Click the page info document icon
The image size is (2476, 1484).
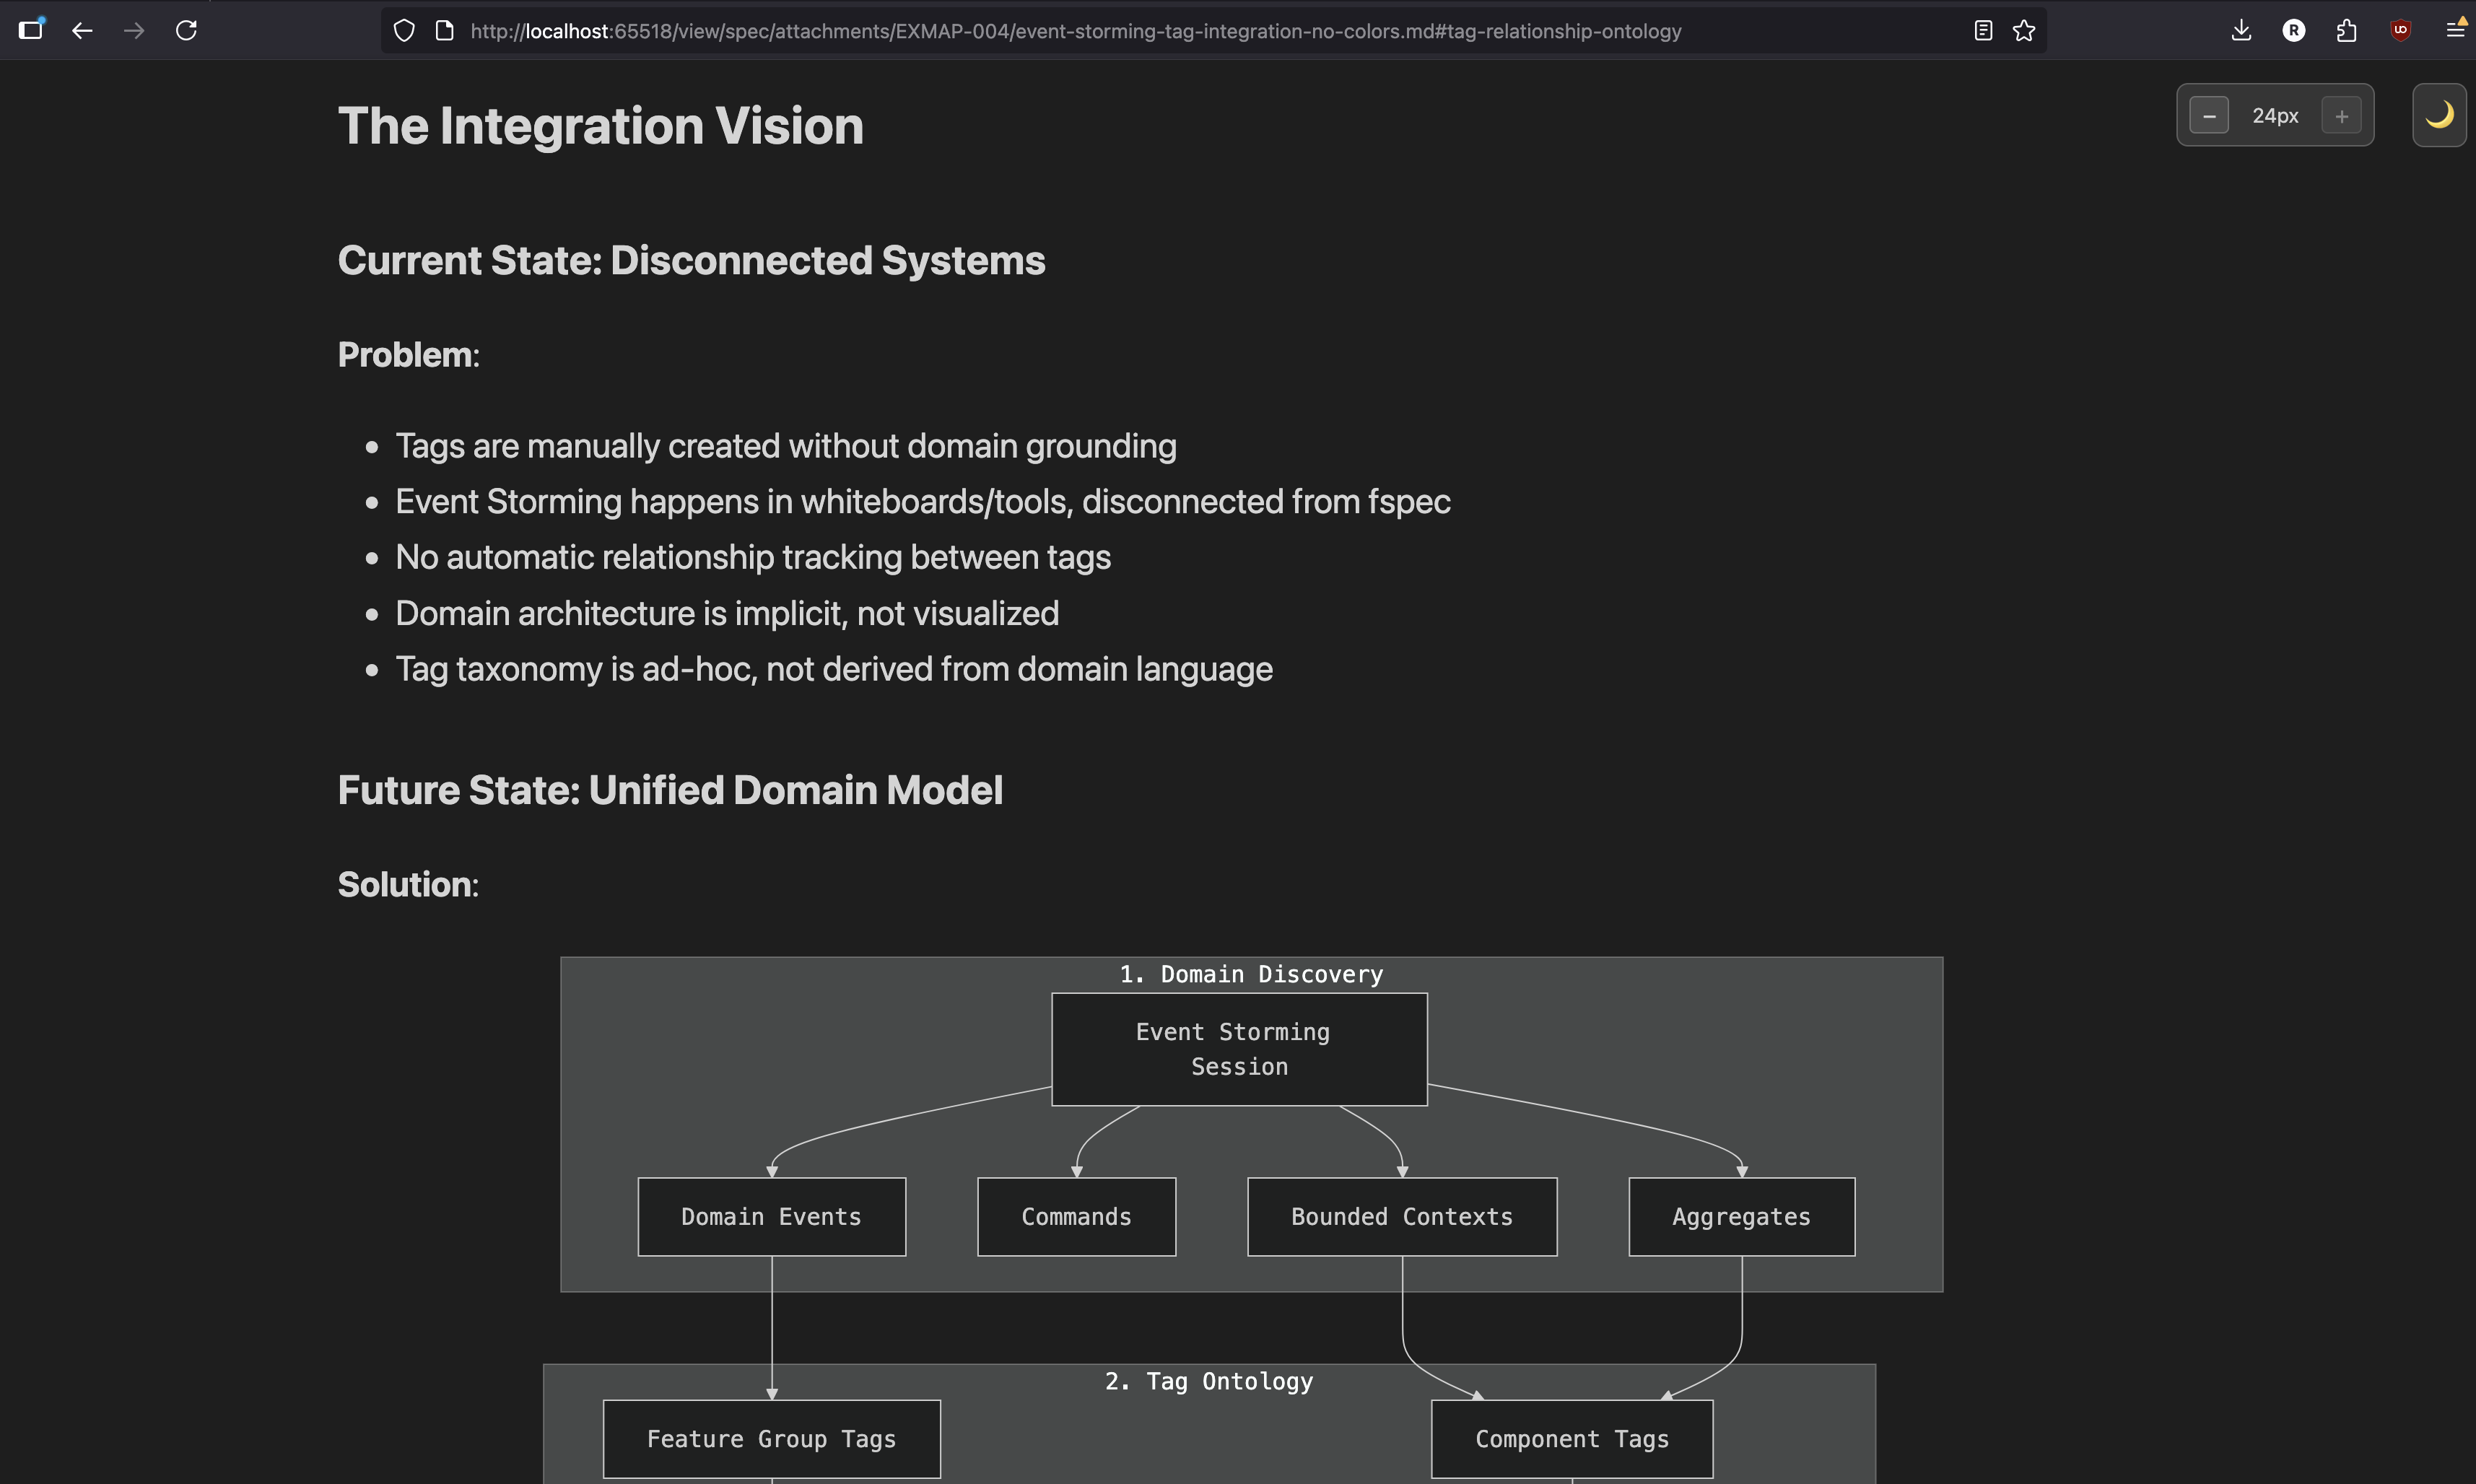click(445, 31)
